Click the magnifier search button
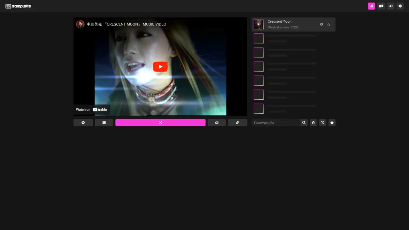Viewport: 409px width, 230px height. pyautogui.click(x=304, y=123)
